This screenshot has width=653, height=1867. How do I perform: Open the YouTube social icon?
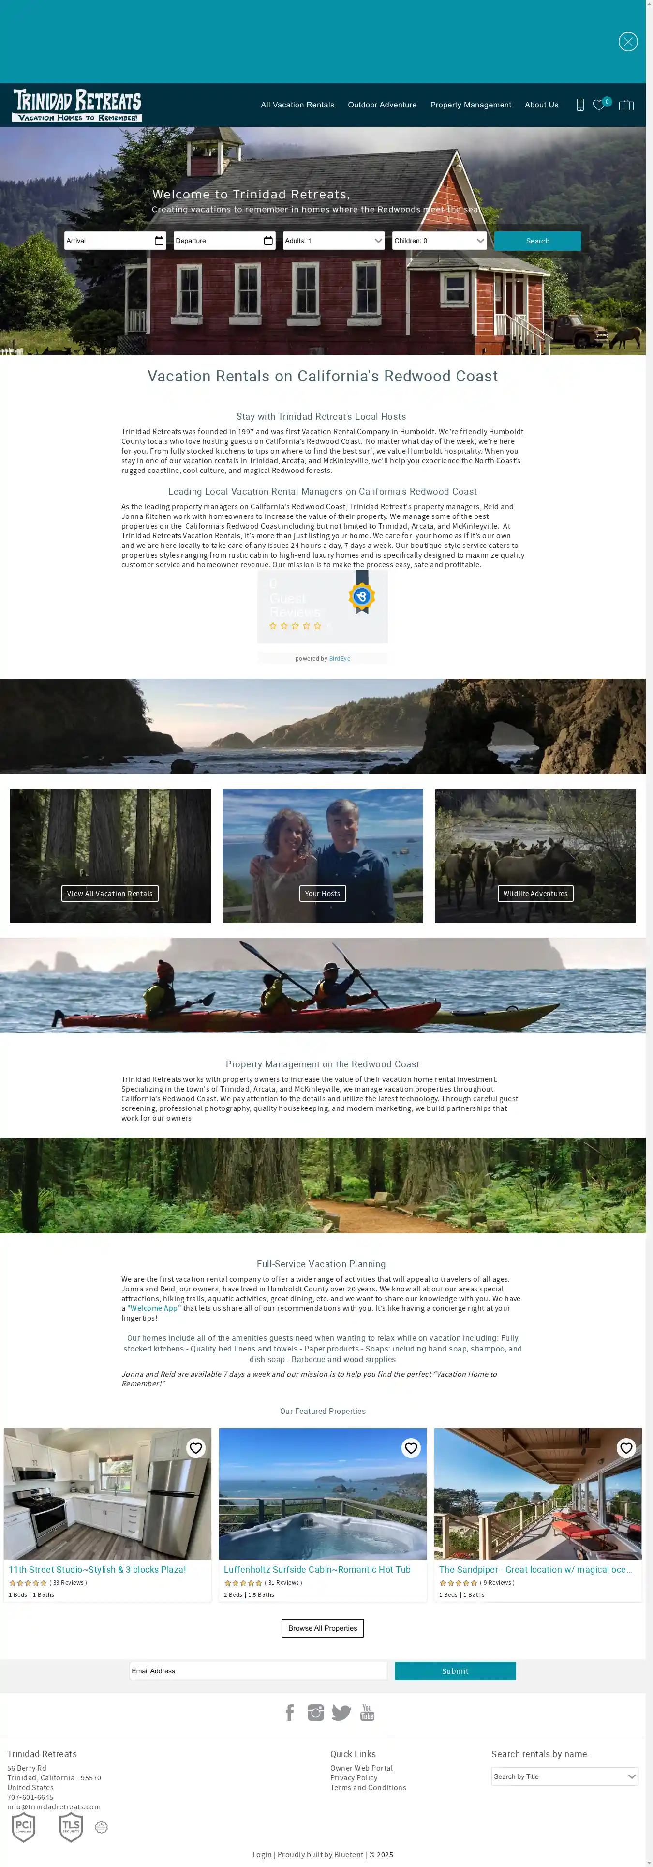click(368, 1713)
